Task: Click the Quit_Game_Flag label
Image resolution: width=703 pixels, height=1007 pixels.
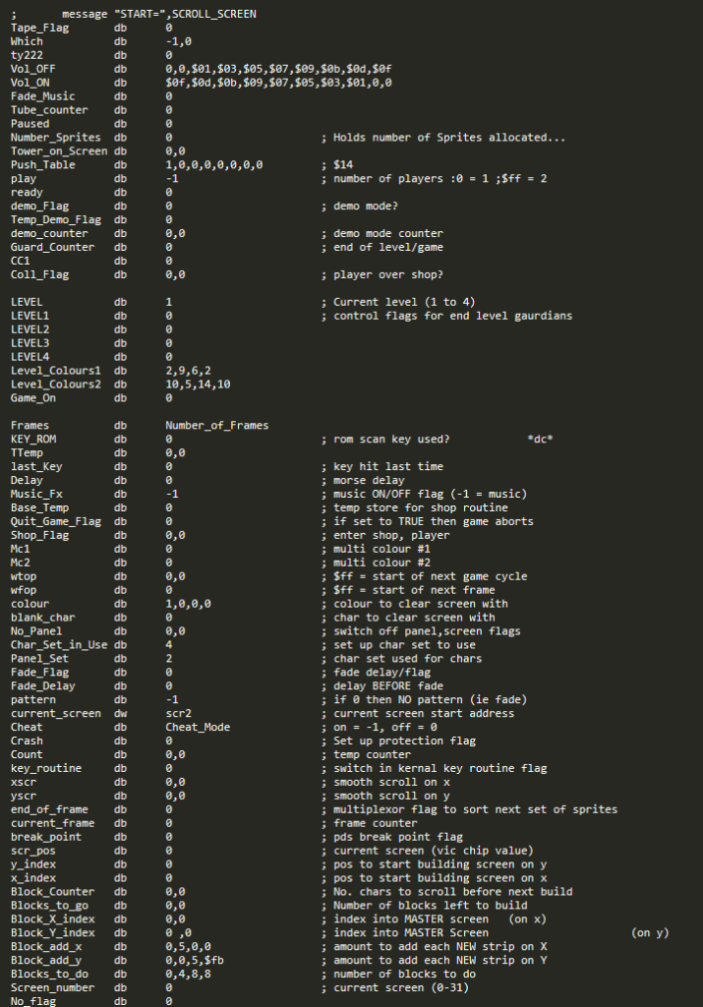Action: point(56,521)
